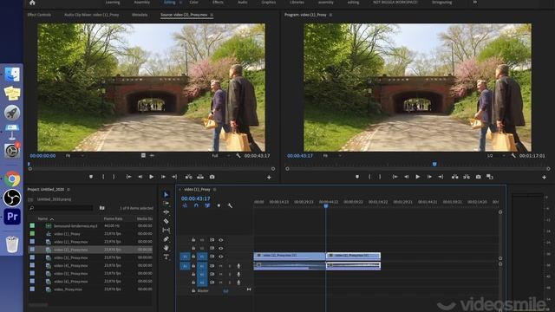
Task: Open the Program monitor panel menu
Action: (330, 15)
